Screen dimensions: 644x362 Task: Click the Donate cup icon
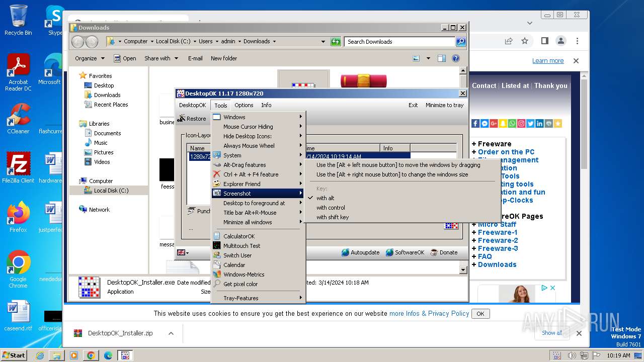tap(434, 252)
